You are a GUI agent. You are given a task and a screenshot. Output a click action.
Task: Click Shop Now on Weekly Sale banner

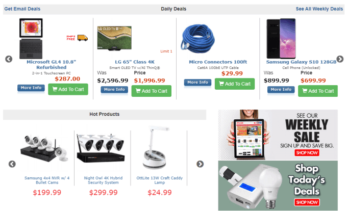point(307,153)
